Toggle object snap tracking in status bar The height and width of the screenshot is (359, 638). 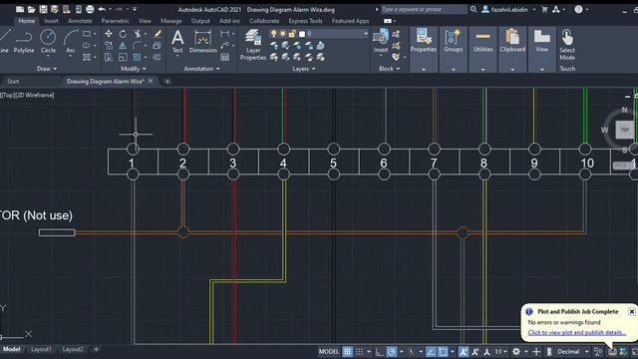431,351
